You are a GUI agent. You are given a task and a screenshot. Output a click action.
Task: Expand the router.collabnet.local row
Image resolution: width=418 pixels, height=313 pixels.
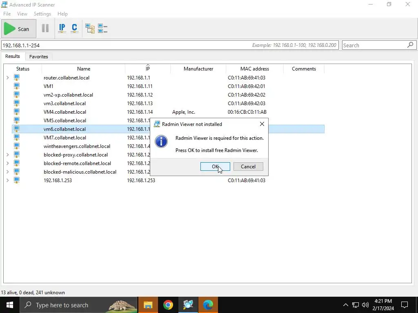coord(8,78)
